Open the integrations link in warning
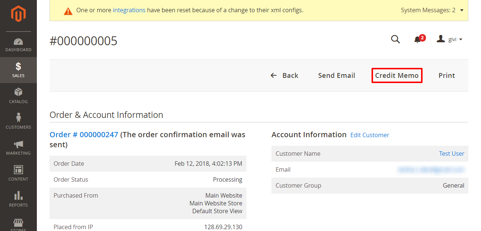Viewport: 481px width, 231px height. click(x=129, y=10)
